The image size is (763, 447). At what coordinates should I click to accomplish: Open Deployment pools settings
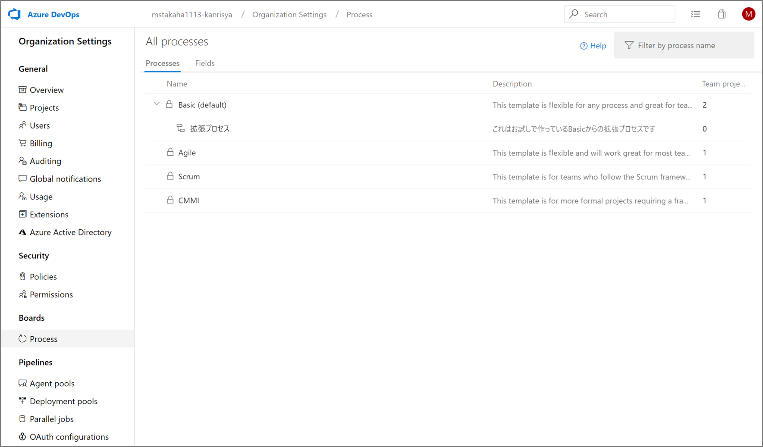tap(63, 401)
